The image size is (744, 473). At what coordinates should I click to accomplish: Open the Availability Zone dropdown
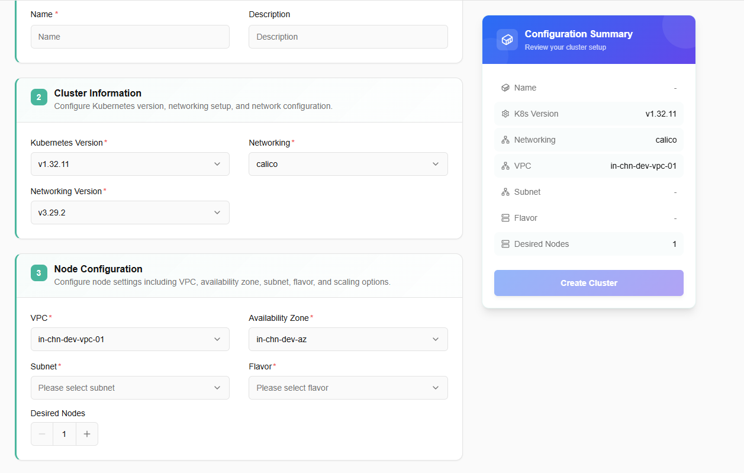pyautogui.click(x=348, y=339)
